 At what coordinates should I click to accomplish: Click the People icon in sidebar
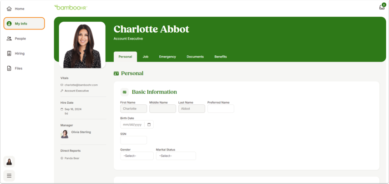pos(9,39)
